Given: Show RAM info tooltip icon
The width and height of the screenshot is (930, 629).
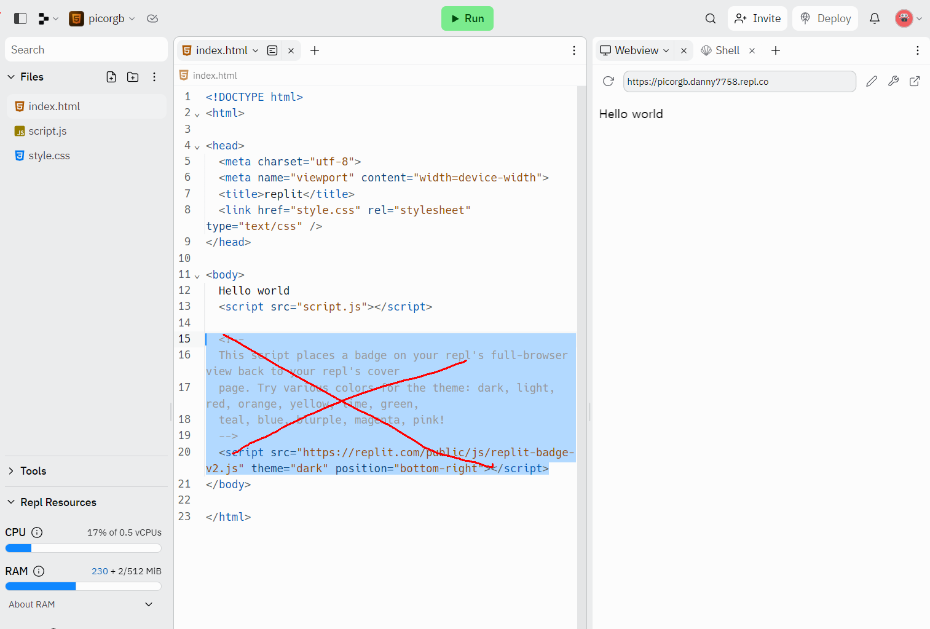Looking at the screenshot, I should click(x=39, y=571).
